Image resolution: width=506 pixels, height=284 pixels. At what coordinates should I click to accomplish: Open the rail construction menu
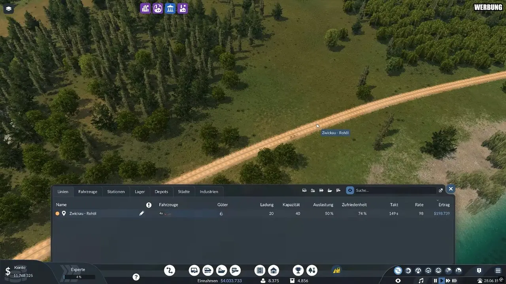[x=208, y=270]
